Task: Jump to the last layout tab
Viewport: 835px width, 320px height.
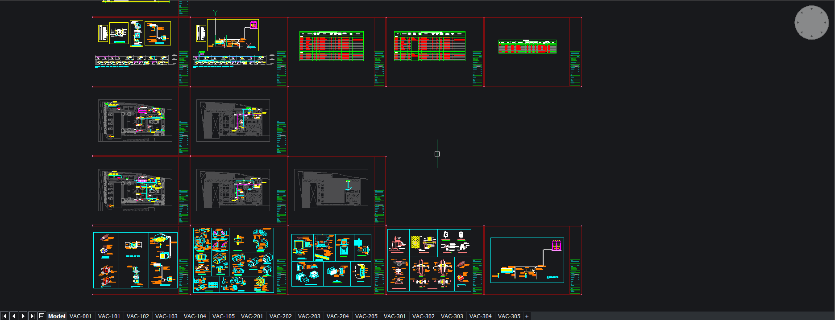Action: pos(32,316)
